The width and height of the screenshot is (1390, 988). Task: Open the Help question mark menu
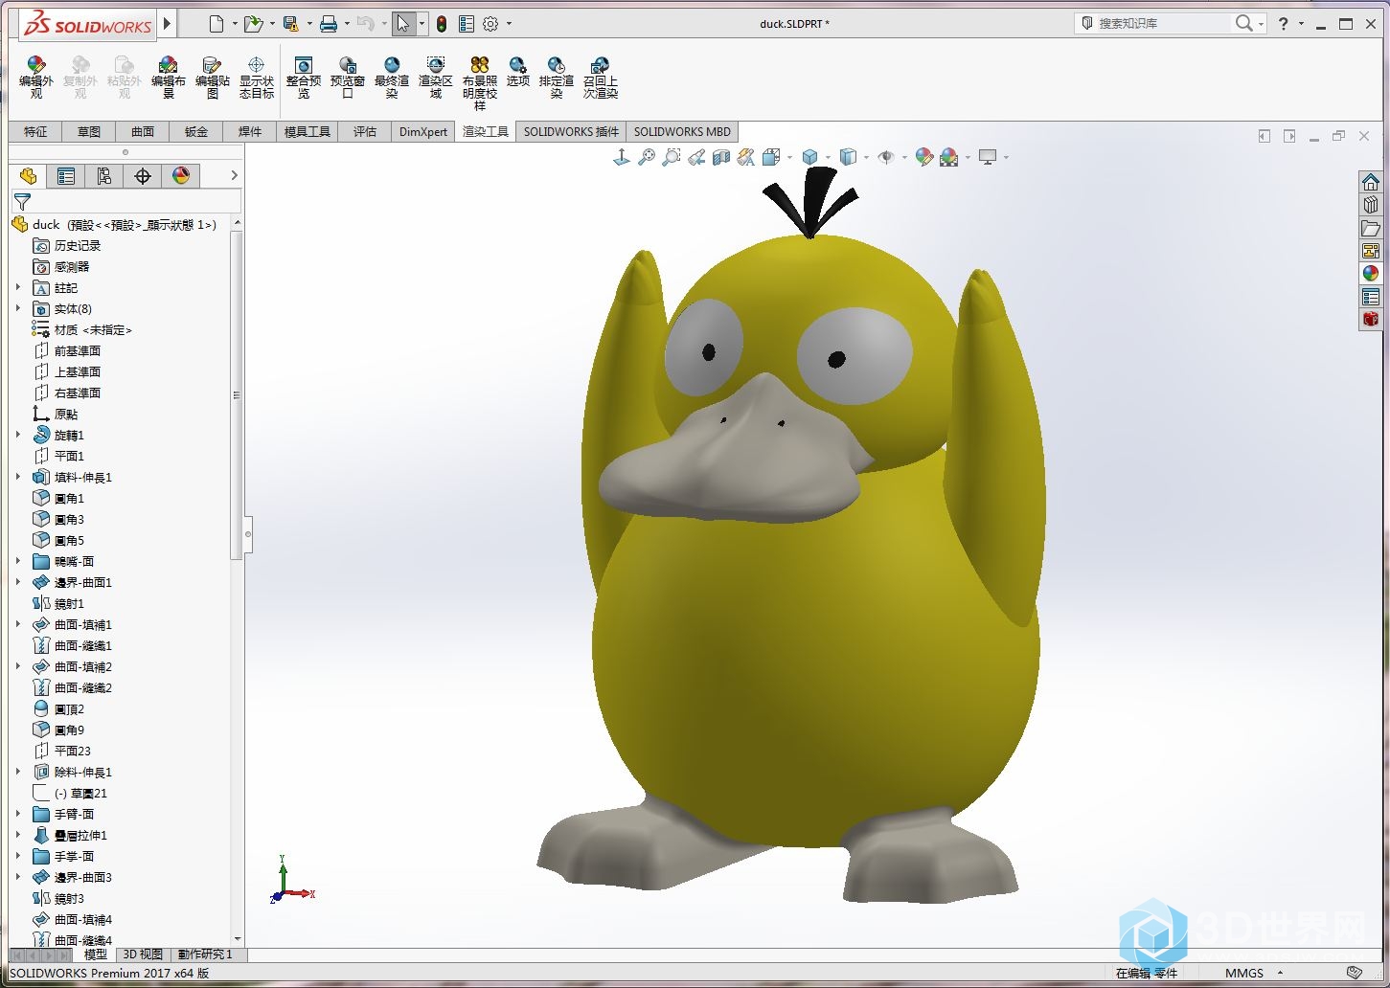click(1284, 24)
